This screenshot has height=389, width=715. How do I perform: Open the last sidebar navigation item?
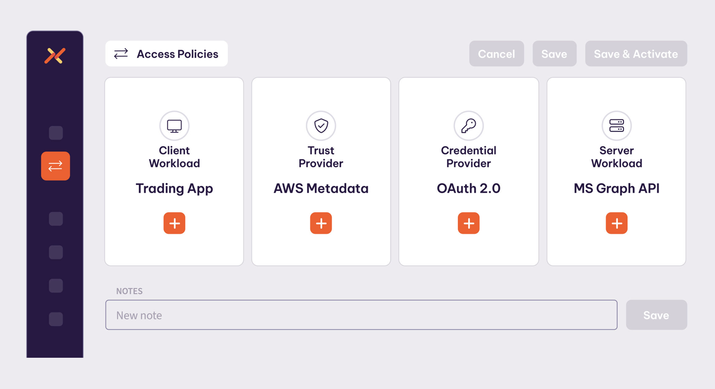pos(56,319)
